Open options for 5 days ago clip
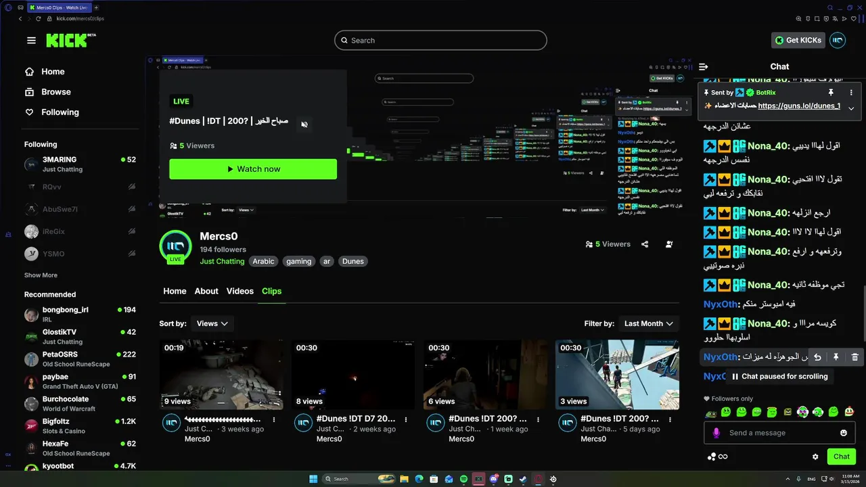The height and width of the screenshot is (487, 866). click(x=670, y=419)
